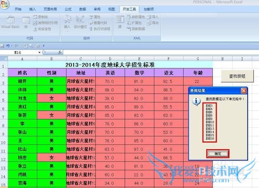Switch to the 公式 tab
Viewport: 259px width, 188px height.
tap(68, 9)
